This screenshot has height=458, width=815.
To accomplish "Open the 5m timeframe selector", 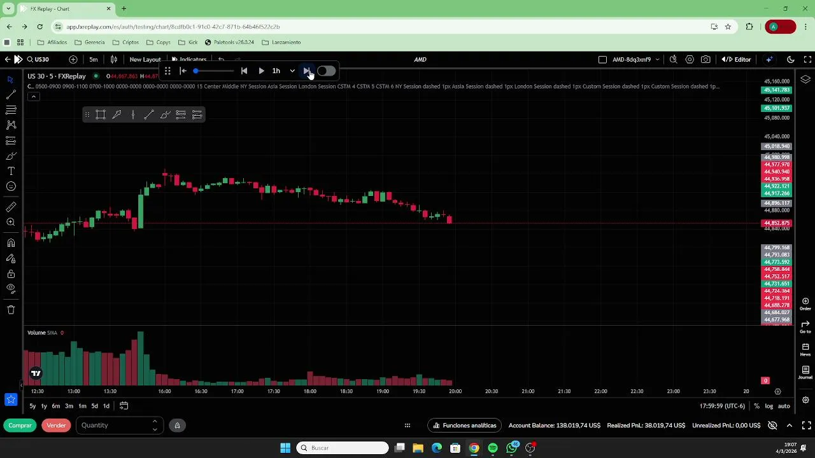I will pyautogui.click(x=94, y=59).
